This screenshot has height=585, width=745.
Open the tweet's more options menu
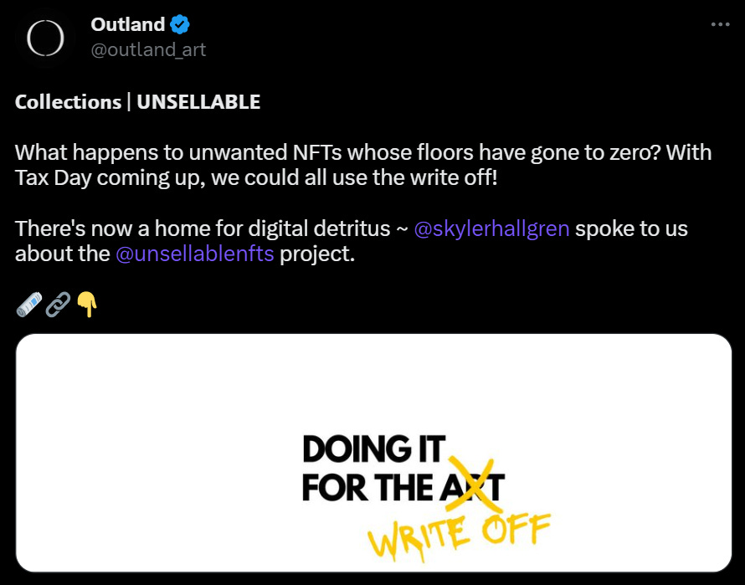720,24
